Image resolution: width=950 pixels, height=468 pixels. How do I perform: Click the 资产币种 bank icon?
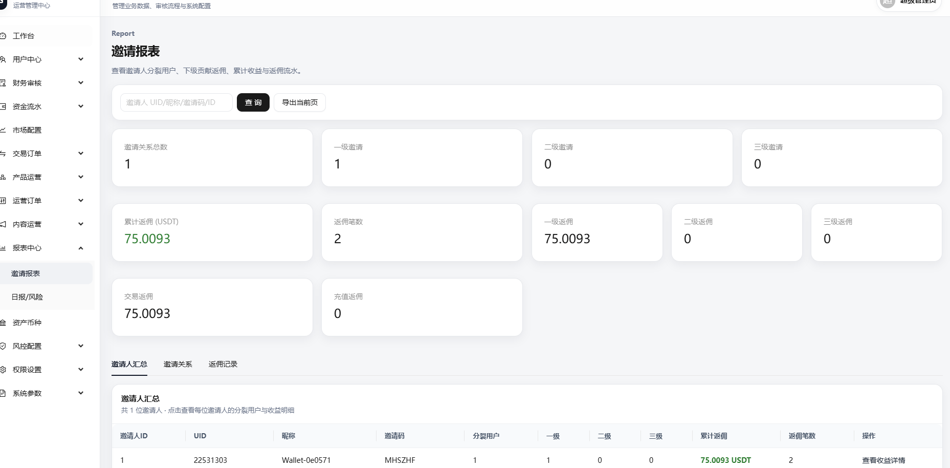3,323
